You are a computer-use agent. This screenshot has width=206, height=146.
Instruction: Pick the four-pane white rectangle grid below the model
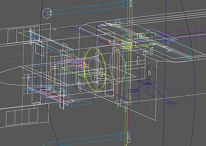pos(22,116)
